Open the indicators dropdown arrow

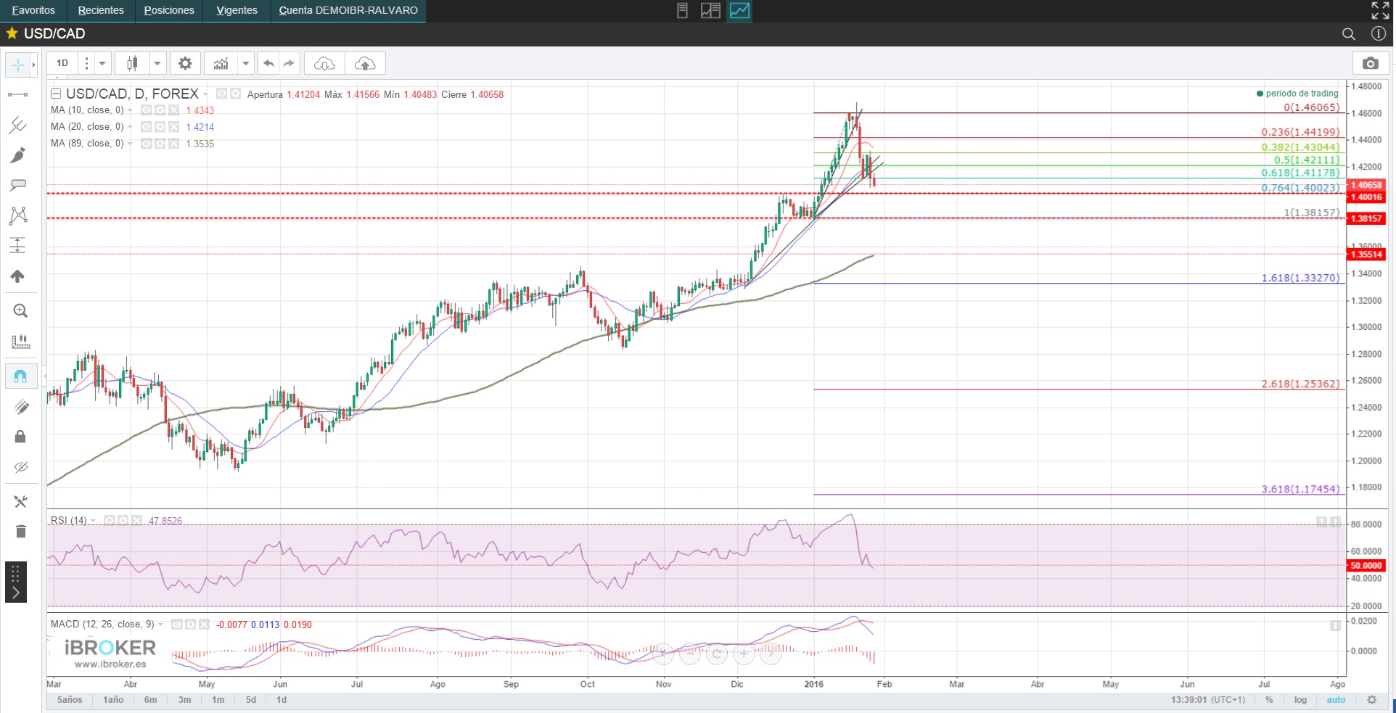click(x=246, y=64)
